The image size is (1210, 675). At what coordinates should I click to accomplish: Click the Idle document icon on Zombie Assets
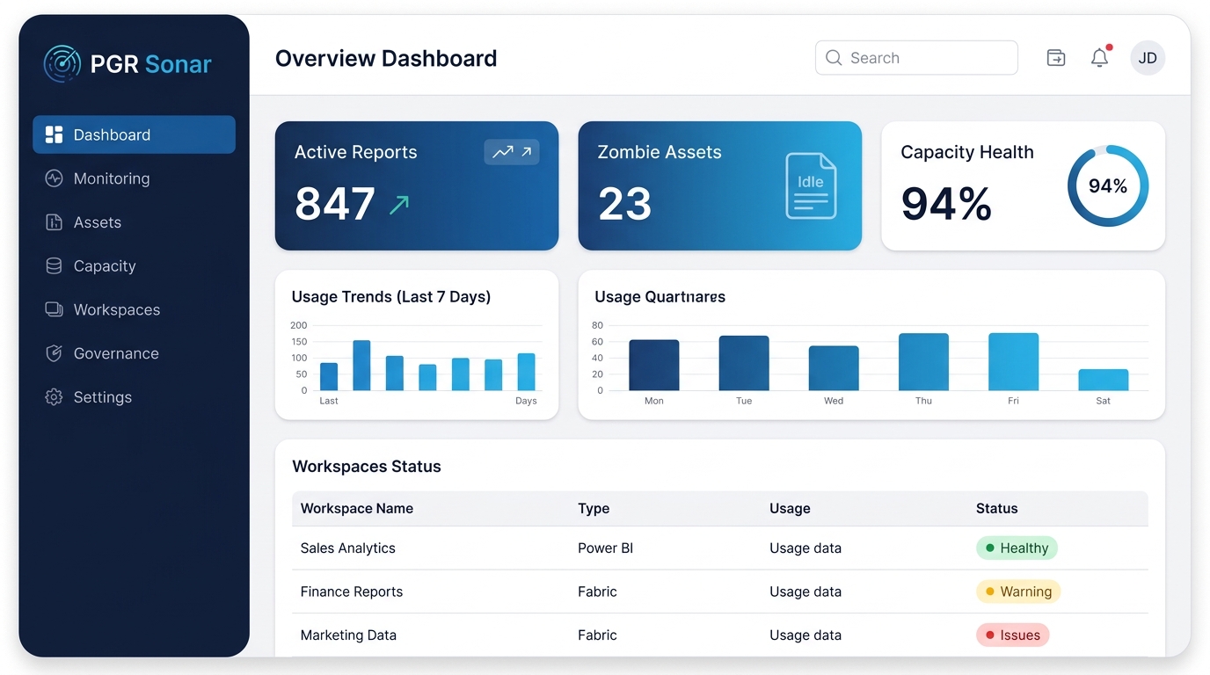[811, 185]
